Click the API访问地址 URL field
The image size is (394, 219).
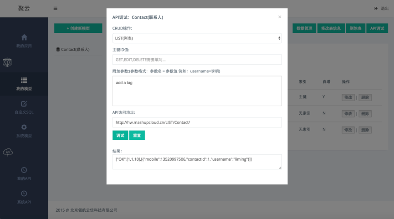(197, 122)
